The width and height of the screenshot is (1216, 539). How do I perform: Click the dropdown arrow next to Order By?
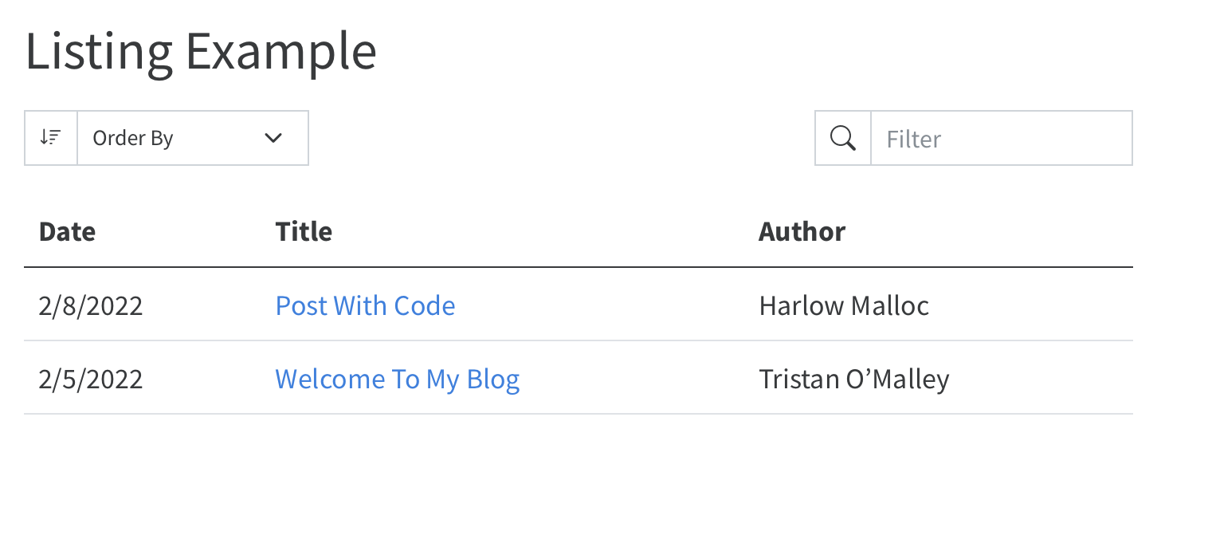tap(273, 137)
